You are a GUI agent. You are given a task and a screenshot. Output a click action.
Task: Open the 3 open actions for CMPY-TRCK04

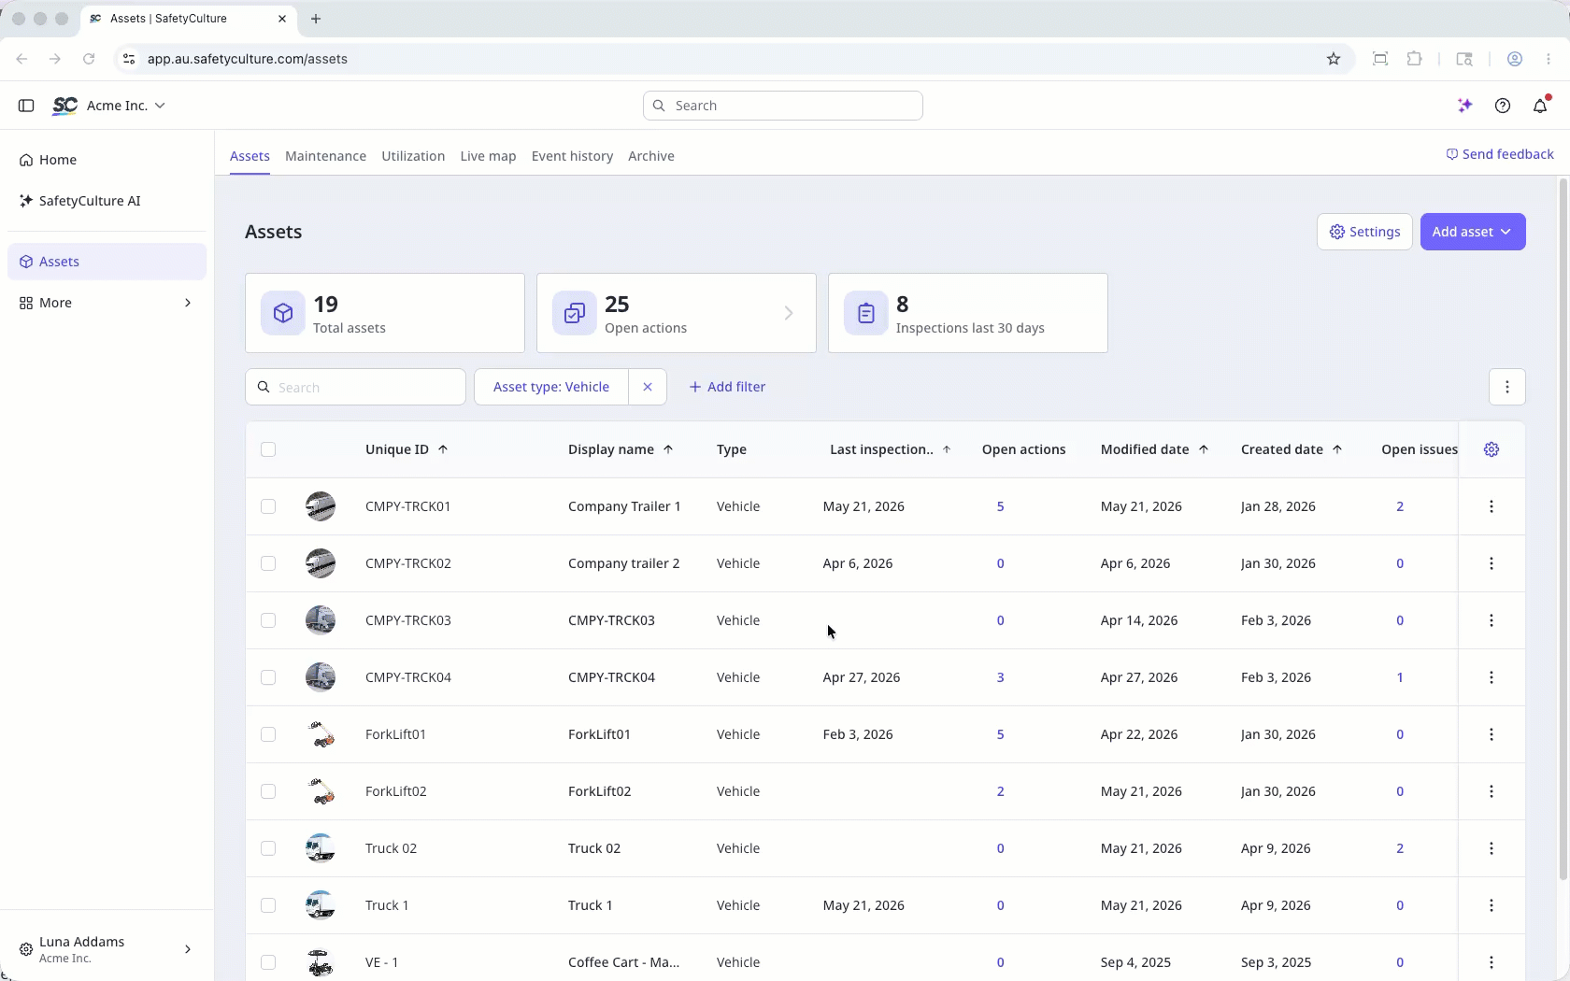pyautogui.click(x=1000, y=677)
